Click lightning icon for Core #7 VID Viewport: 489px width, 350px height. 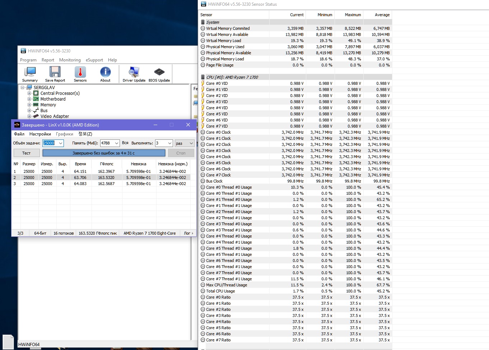203,126
